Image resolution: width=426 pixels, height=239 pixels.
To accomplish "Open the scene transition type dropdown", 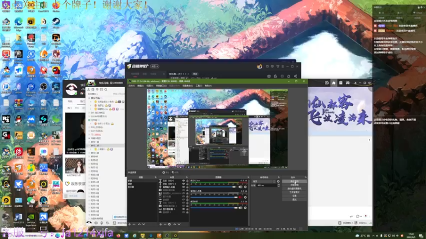I will tap(264, 181).
